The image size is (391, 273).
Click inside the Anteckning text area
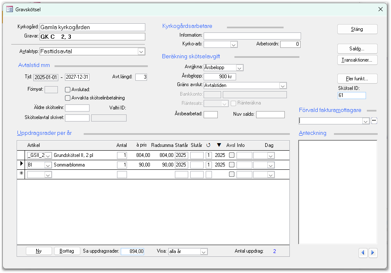point(338,192)
